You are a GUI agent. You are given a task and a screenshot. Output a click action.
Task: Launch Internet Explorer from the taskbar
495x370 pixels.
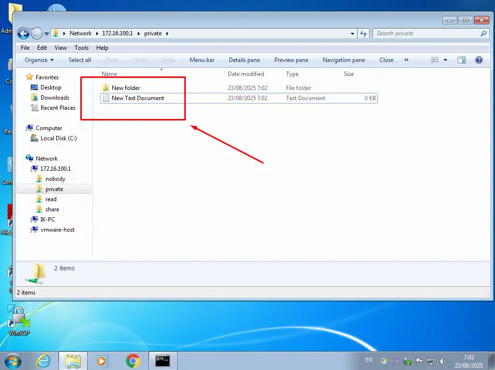coord(44,360)
